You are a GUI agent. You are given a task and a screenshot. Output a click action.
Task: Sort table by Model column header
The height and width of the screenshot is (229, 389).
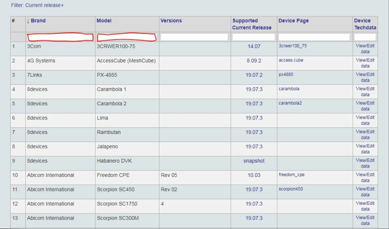[x=104, y=21]
